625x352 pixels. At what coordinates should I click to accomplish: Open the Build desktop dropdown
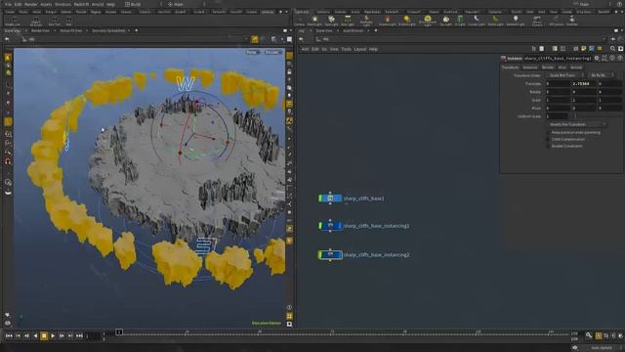[x=144, y=4]
